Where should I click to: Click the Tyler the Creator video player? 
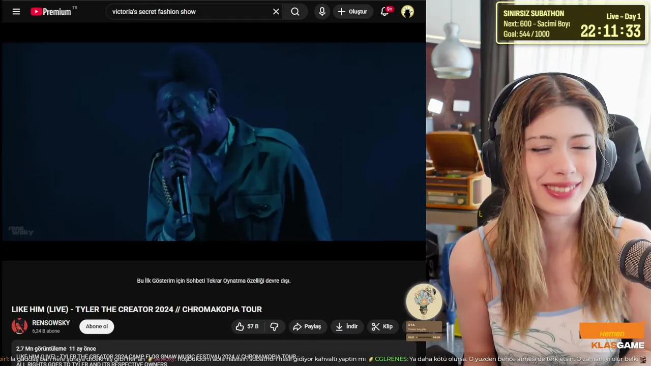click(x=213, y=141)
